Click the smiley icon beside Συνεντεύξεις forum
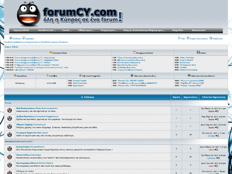Viewport: 232px width, 174px height. [10, 157]
